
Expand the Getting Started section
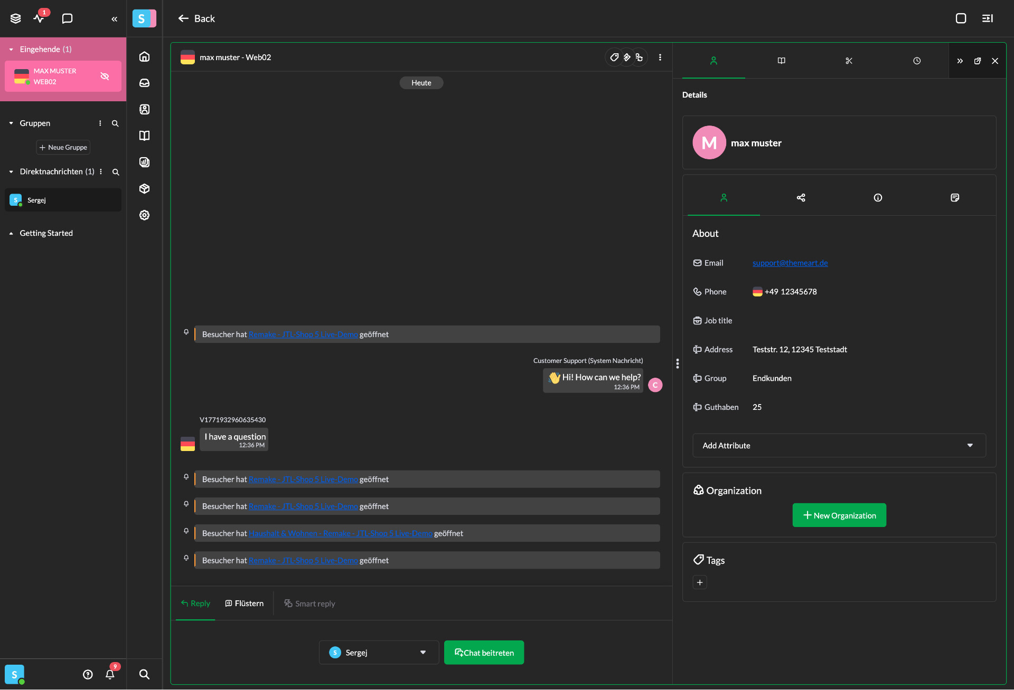[x=46, y=233]
